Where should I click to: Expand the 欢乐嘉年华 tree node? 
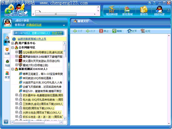[x=17, y=95]
